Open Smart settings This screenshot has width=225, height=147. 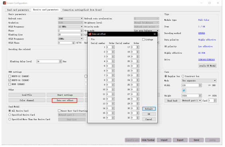[65, 95]
